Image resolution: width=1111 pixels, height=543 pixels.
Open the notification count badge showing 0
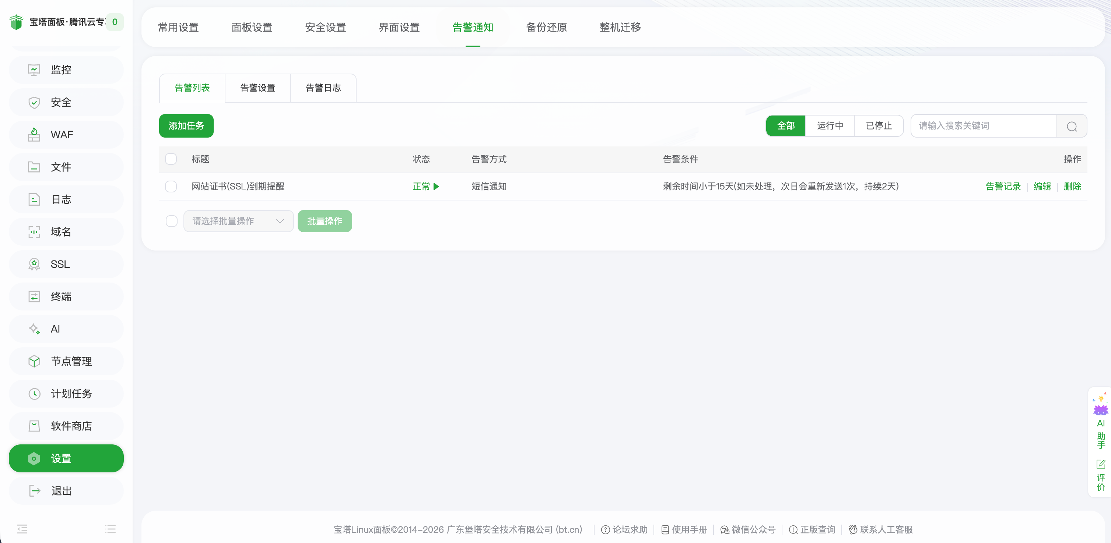pos(115,22)
